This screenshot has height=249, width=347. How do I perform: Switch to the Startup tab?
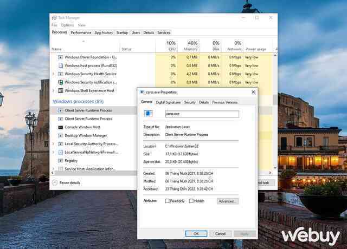(122, 32)
